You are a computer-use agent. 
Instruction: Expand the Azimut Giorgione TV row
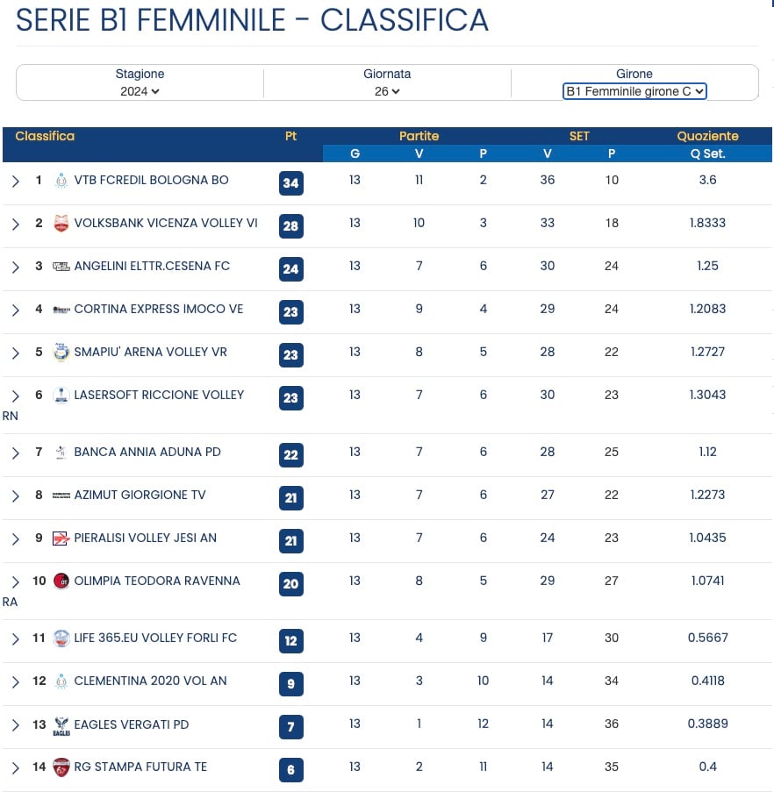pos(16,496)
